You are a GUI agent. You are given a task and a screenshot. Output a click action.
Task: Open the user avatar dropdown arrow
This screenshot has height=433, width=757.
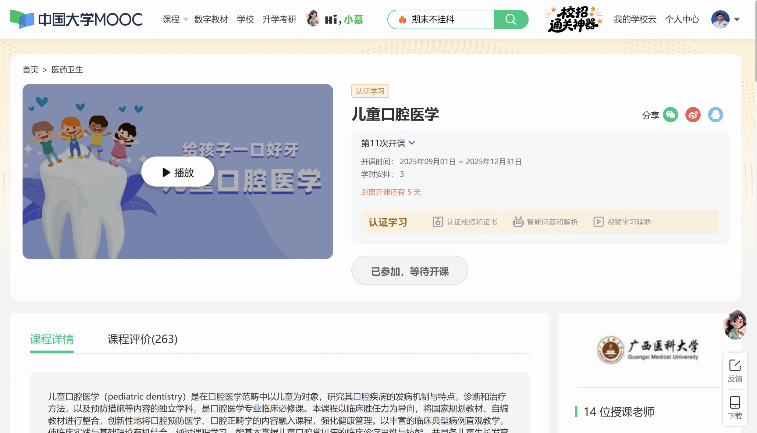[x=737, y=20]
